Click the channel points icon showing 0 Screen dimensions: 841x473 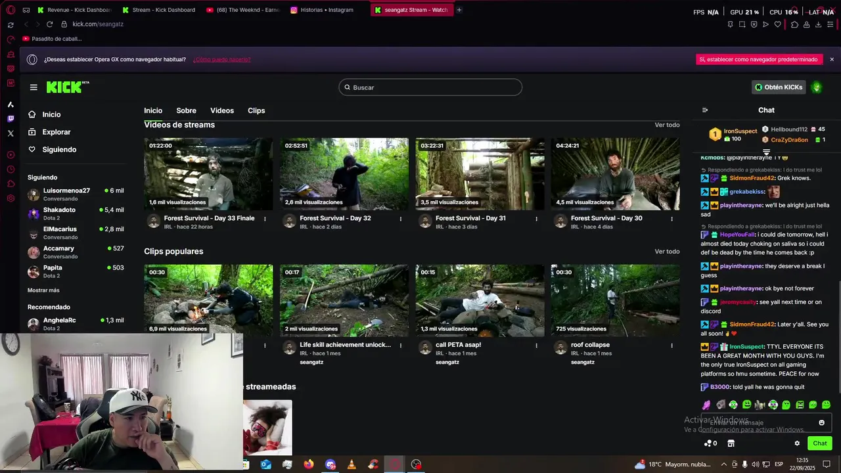[x=710, y=443]
